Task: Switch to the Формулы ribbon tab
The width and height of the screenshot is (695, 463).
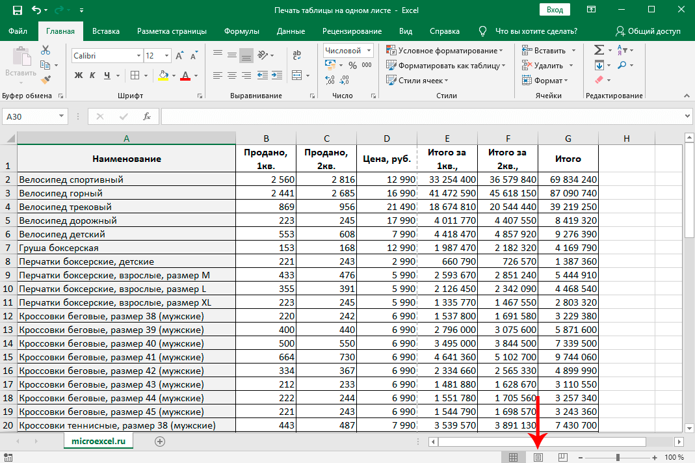Action: [x=241, y=31]
